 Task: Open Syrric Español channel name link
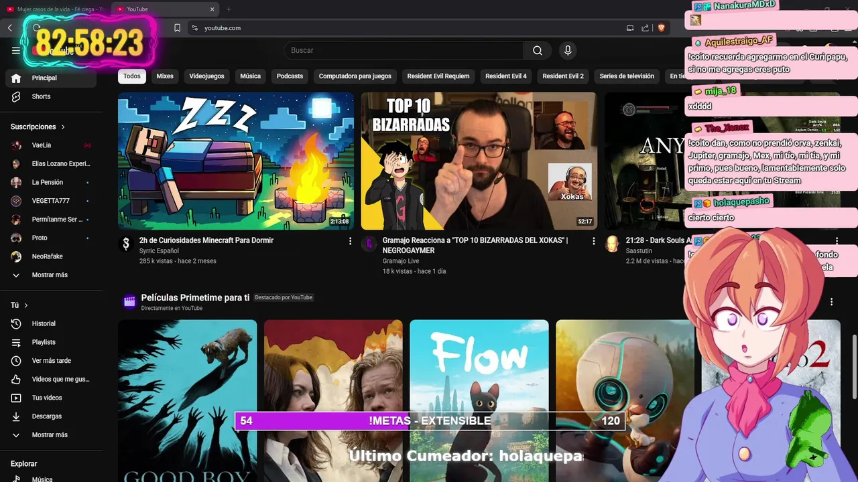(159, 251)
